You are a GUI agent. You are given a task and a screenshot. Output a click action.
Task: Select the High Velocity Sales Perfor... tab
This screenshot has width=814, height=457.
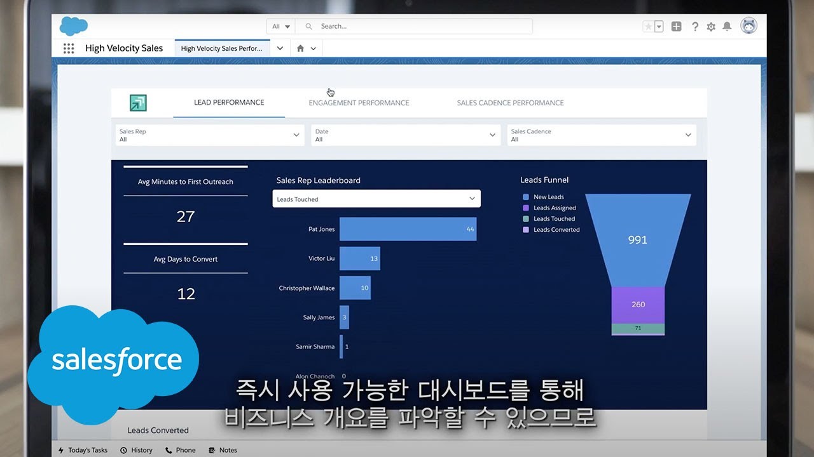pos(222,48)
